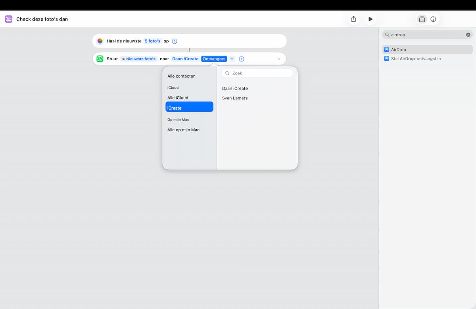
Task: Expand options of Haal de nieuwste action
Action: (x=175, y=41)
